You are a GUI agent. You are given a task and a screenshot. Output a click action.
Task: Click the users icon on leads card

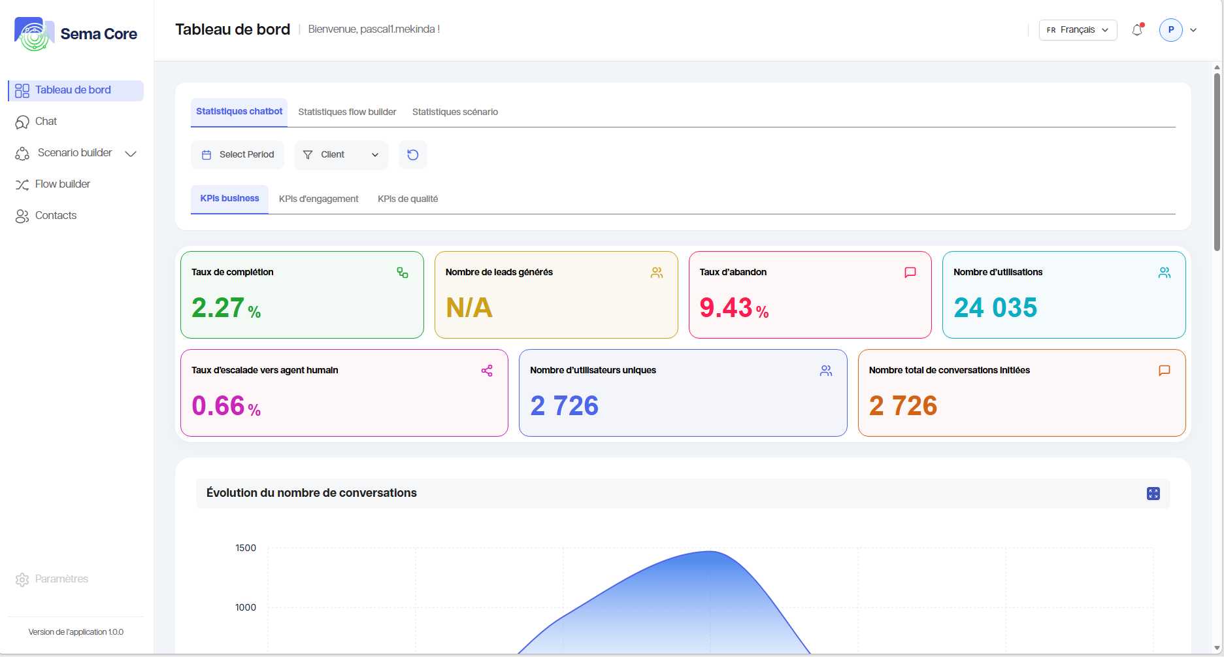[x=657, y=273]
